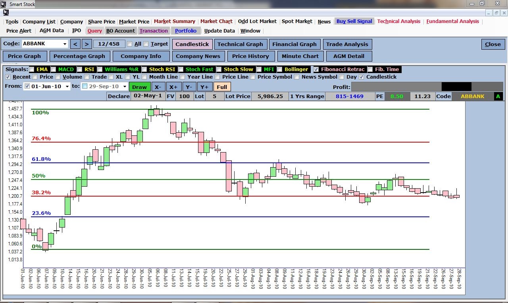The image size is (508, 303).
Task: Open Price History
Action: coord(250,56)
